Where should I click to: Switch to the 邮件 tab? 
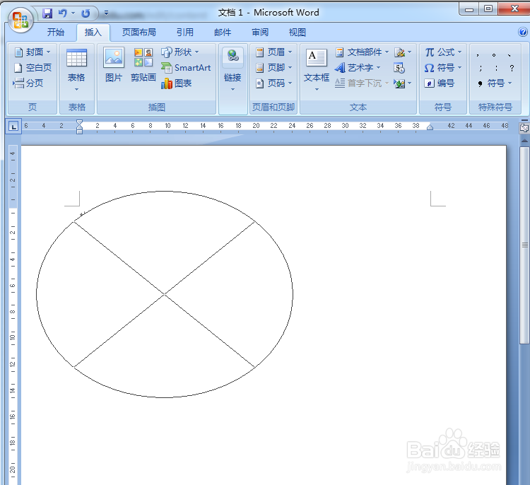(223, 32)
